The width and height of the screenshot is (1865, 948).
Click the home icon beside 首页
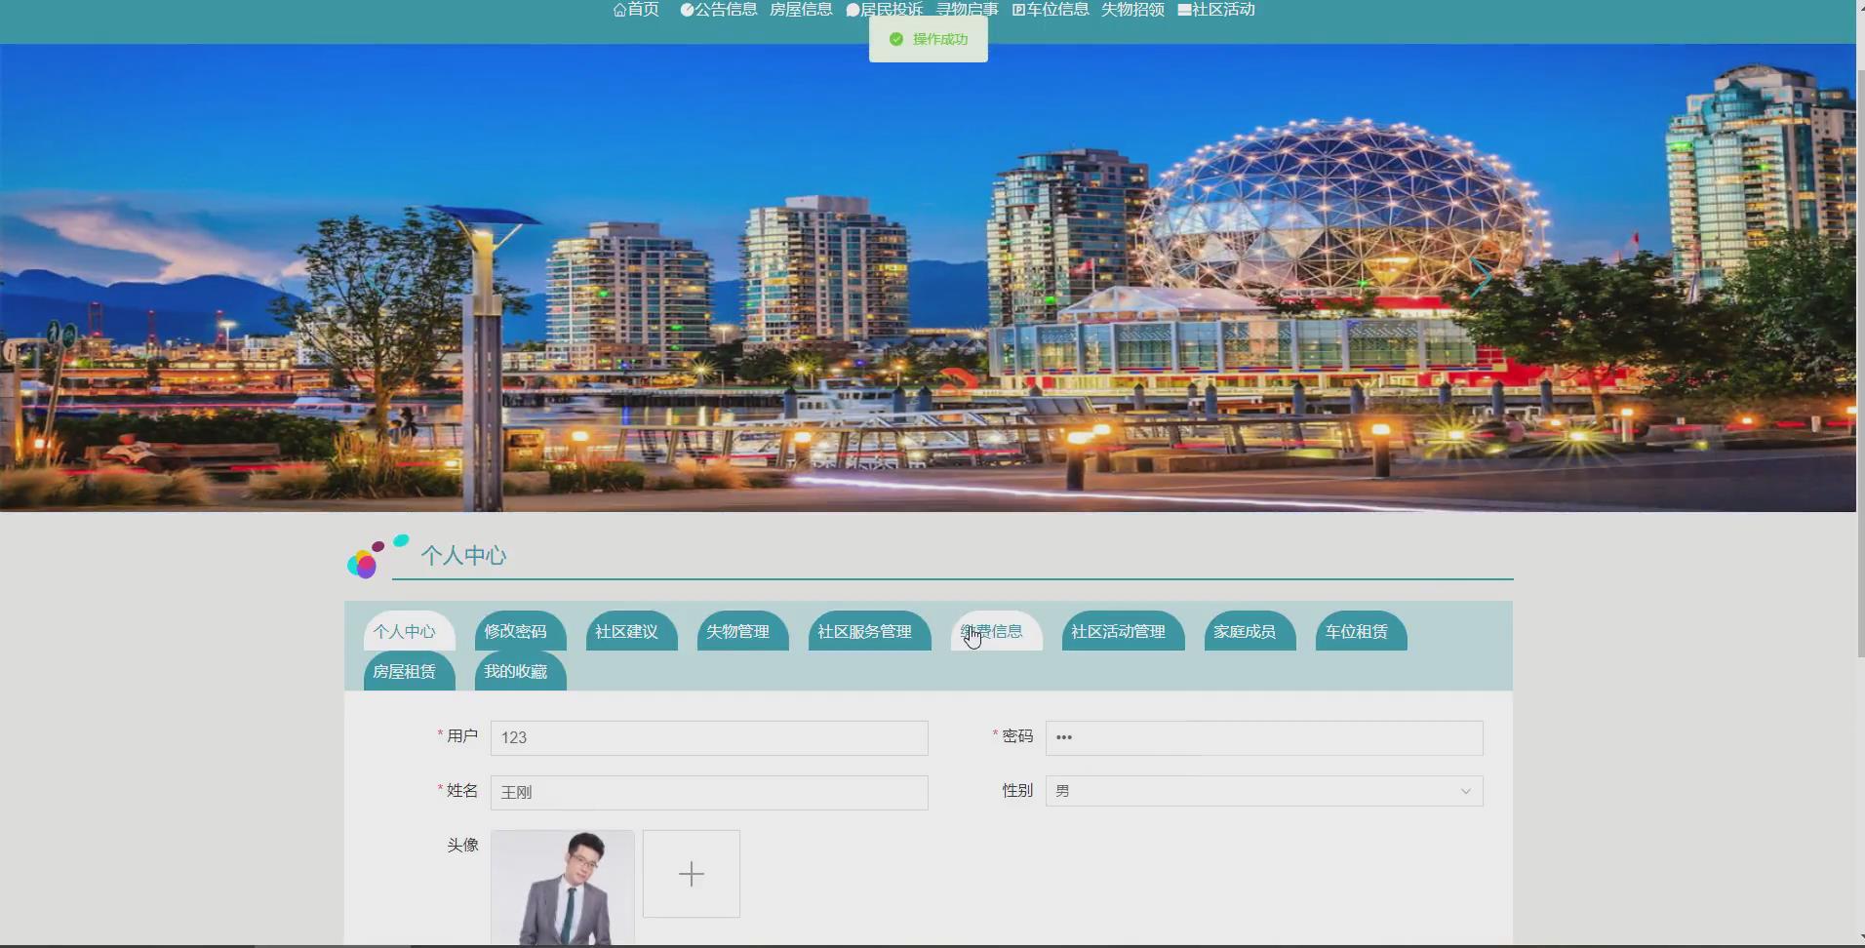621,9
